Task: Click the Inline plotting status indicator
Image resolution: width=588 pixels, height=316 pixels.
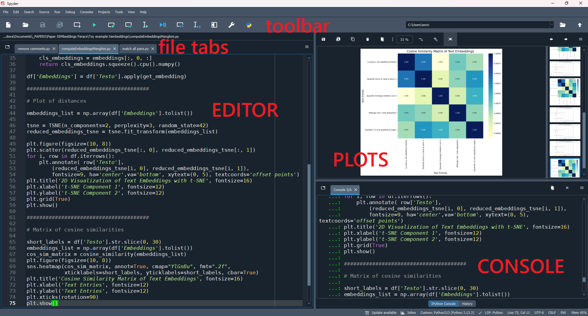Action: 408,313
